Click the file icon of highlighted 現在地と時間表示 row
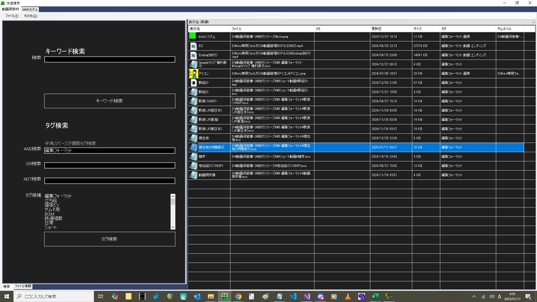Screen dimensions: 537x302 coord(194,147)
